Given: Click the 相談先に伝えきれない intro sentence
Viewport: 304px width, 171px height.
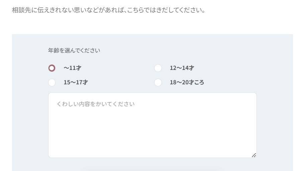Looking at the screenshot, I should pos(108,10).
